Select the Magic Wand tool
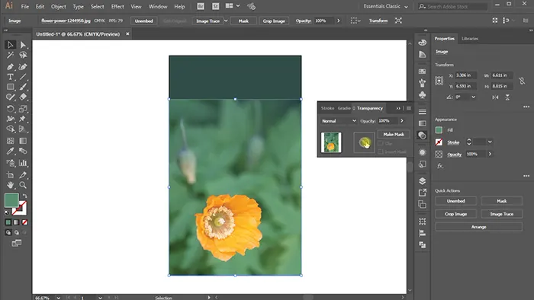The width and height of the screenshot is (534, 300). [10, 55]
